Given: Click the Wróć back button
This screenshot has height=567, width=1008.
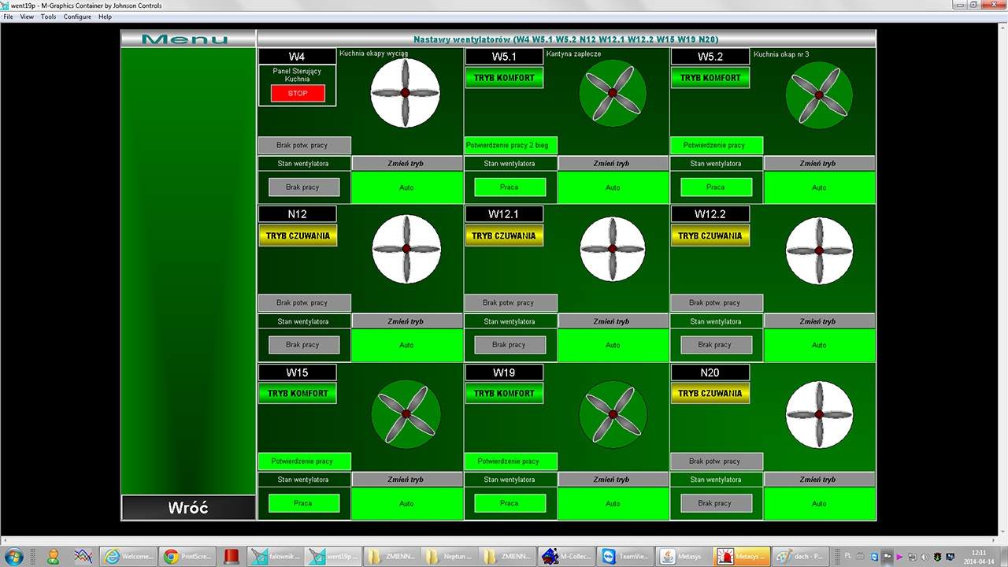Looking at the screenshot, I should pyautogui.click(x=188, y=508).
